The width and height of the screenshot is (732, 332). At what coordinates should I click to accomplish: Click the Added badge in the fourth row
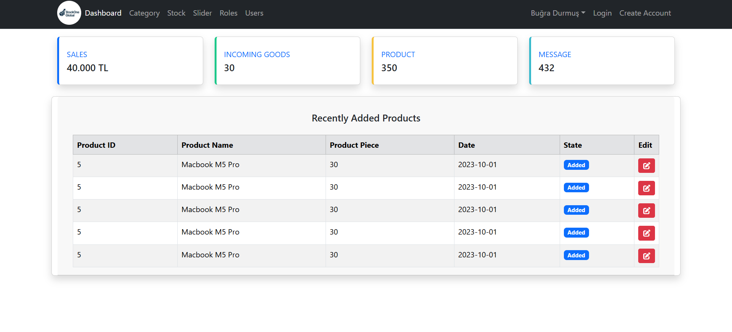(576, 232)
